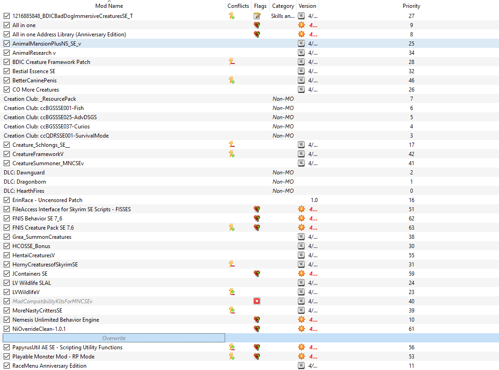
Task: Sort by Version column header
Action: [308, 6]
